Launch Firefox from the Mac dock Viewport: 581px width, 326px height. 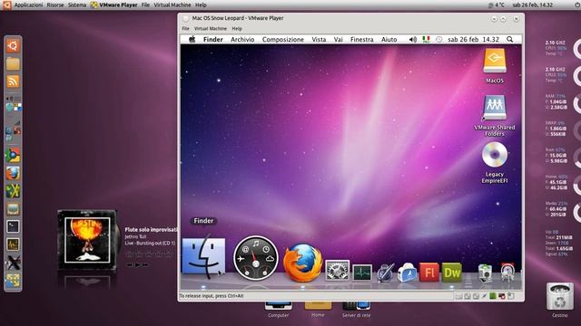pyautogui.click(x=302, y=262)
